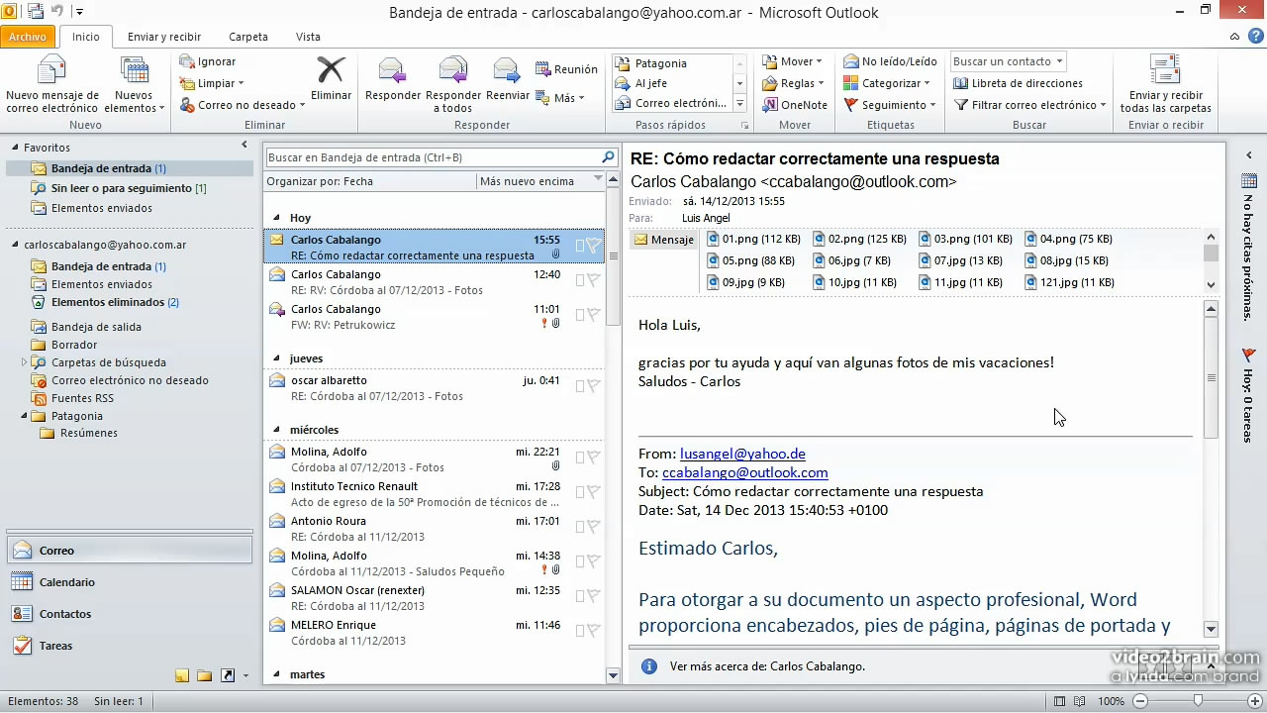
Task: Click the ccabalango@outlook.com link
Action: click(745, 472)
